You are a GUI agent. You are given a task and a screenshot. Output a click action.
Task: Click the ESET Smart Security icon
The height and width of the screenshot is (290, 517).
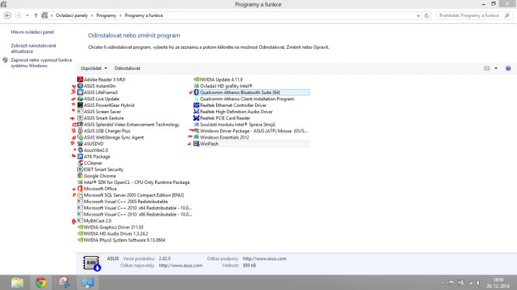pos(80,169)
